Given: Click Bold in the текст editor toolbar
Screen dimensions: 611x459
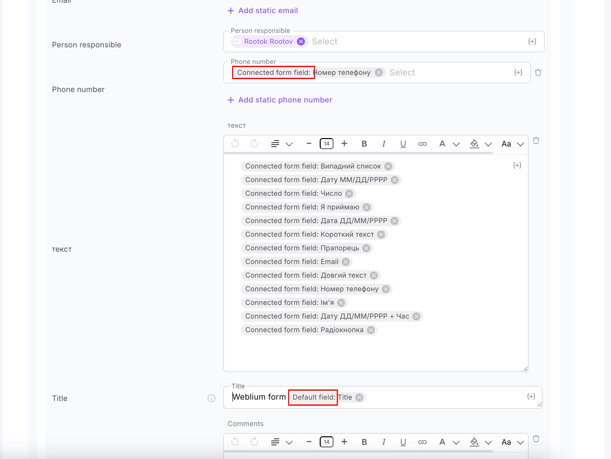Looking at the screenshot, I should click(x=364, y=144).
